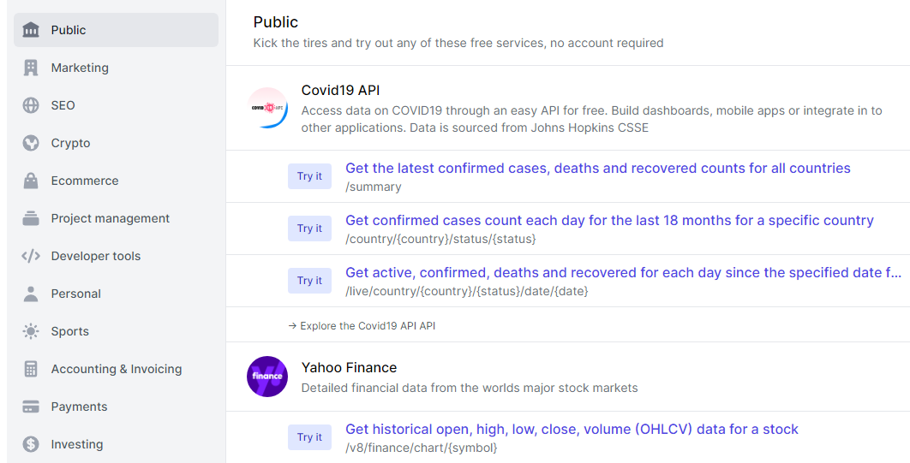Click the Public bank building icon

(x=31, y=30)
